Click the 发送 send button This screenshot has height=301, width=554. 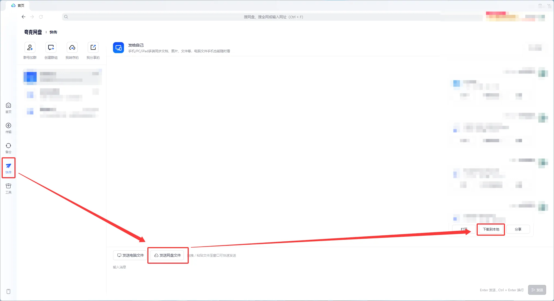coord(537,290)
